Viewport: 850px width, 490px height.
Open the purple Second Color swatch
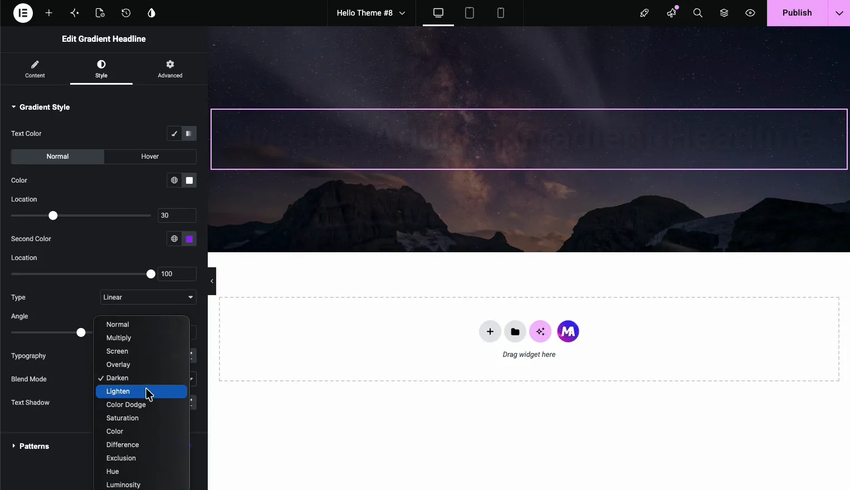tap(189, 239)
